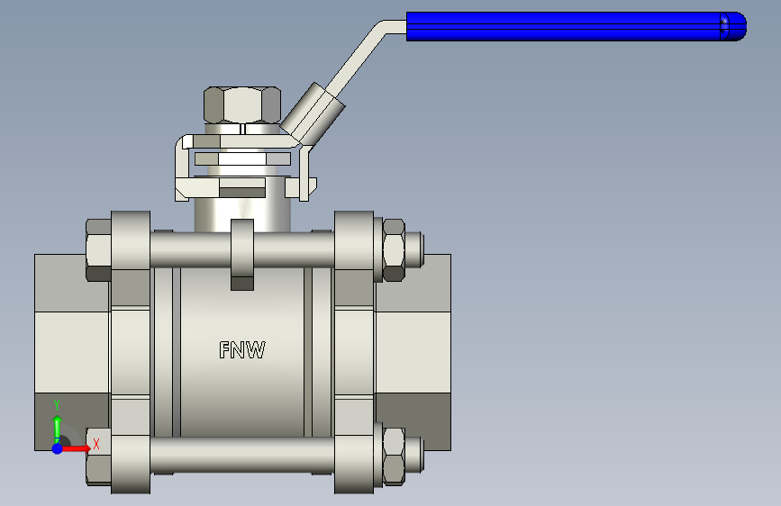The width and height of the screenshot is (781, 506).
Task: Select the angled handle sleeve near stem
Action: point(313,113)
